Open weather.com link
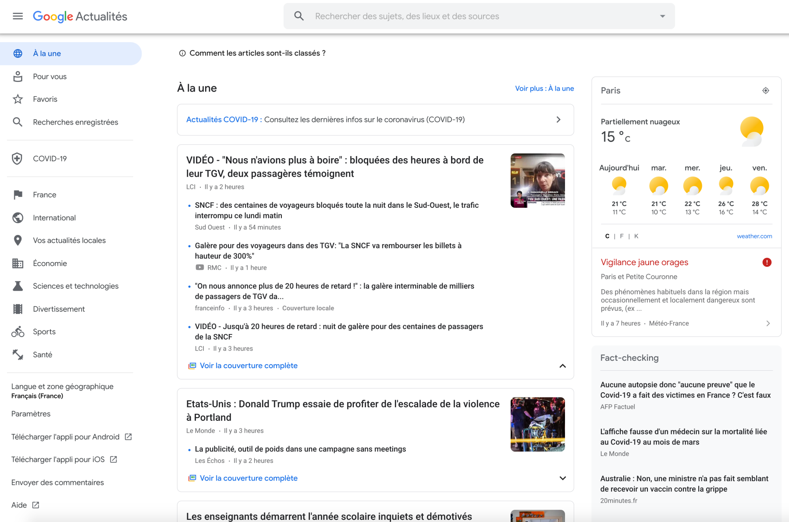Screen dimensions: 789x522 [754, 236]
